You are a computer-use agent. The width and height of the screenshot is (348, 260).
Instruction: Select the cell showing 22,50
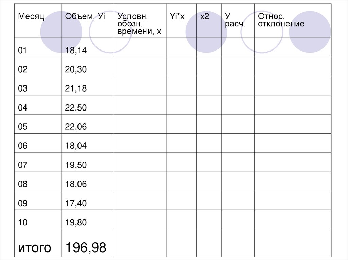coord(76,108)
